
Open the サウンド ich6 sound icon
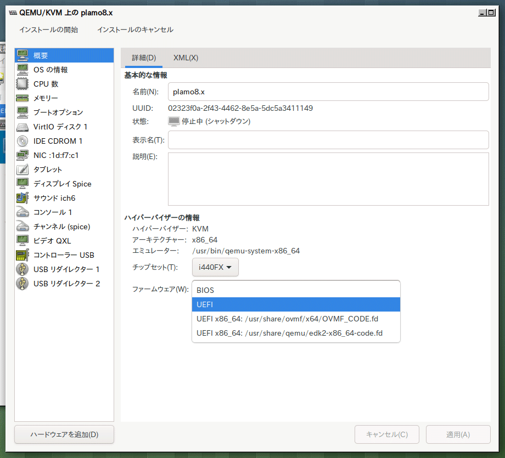[22, 198]
